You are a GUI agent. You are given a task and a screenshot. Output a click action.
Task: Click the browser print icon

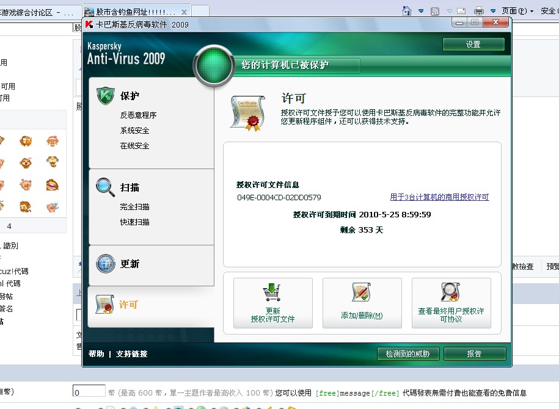pos(479,11)
